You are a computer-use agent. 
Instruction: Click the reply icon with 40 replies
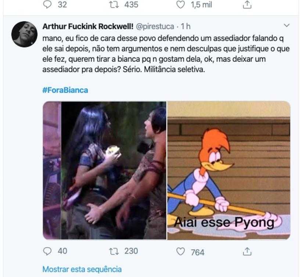(x=48, y=251)
